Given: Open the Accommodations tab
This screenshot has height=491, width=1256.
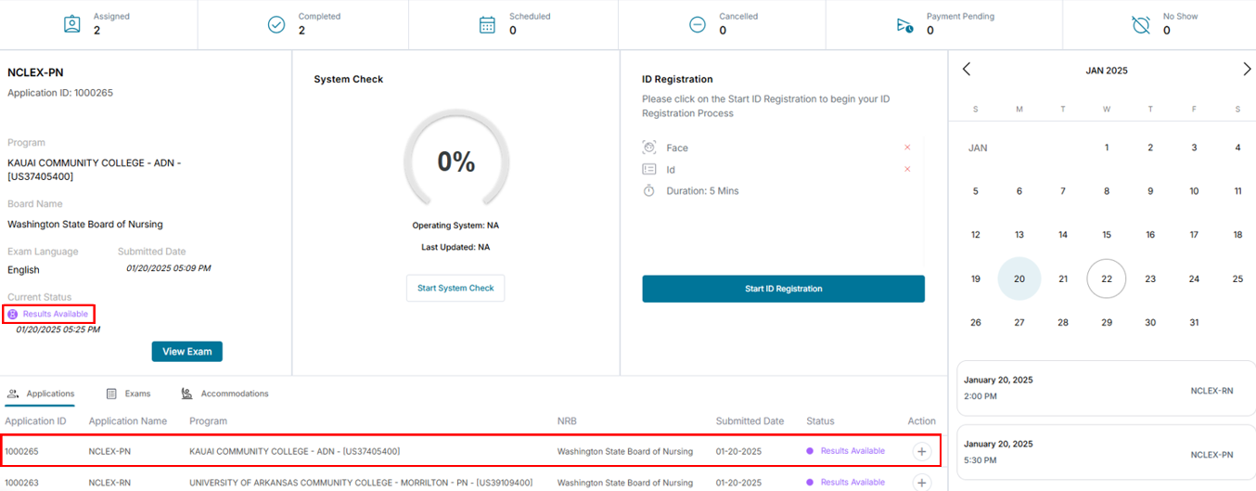Looking at the screenshot, I should (x=224, y=394).
